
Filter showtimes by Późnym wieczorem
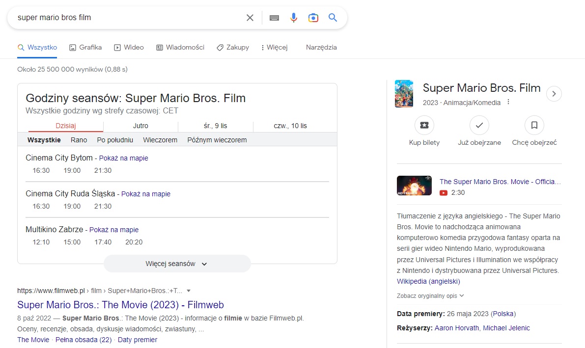[217, 140]
